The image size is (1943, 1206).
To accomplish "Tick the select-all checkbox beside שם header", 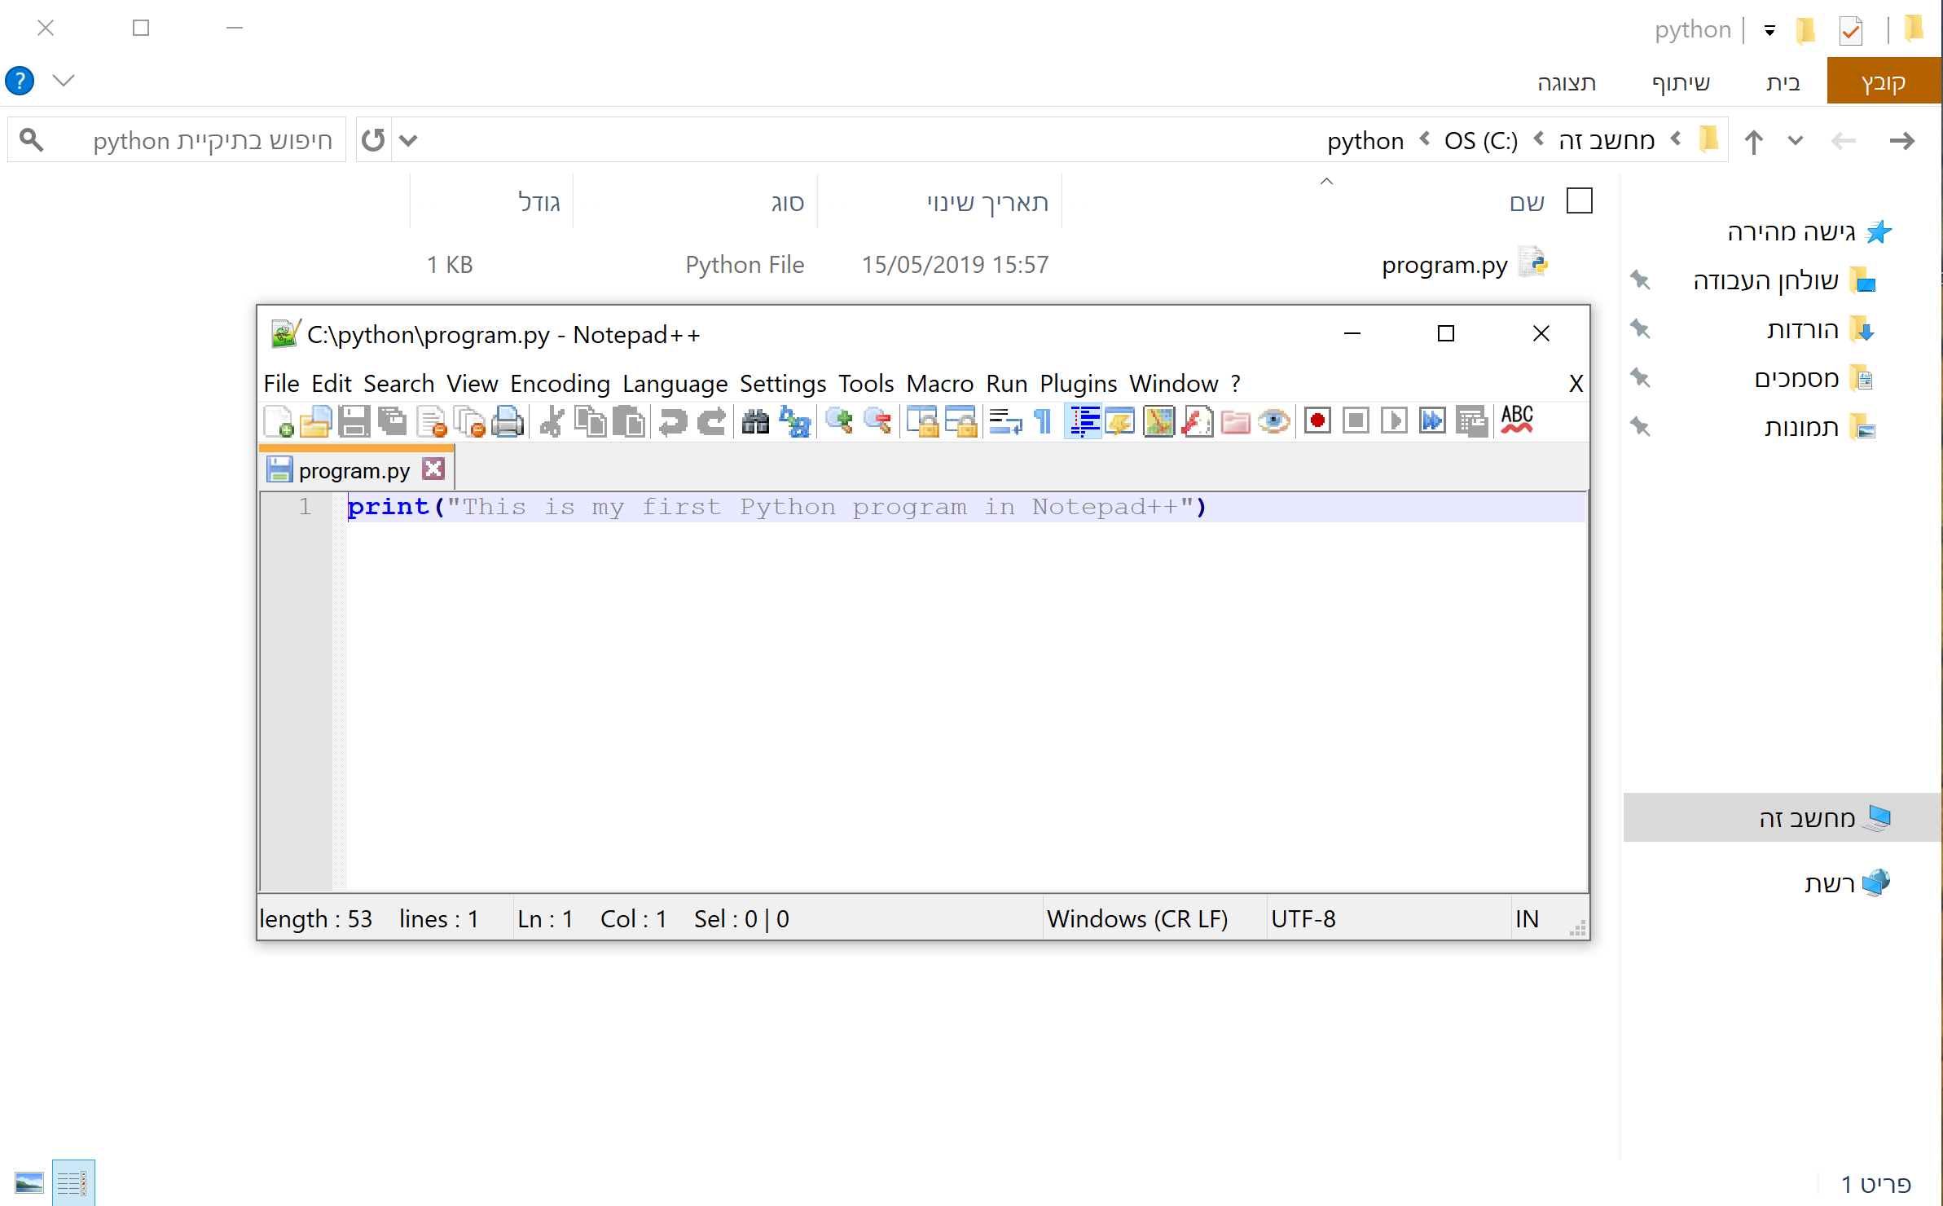I will [x=1580, y=200].
